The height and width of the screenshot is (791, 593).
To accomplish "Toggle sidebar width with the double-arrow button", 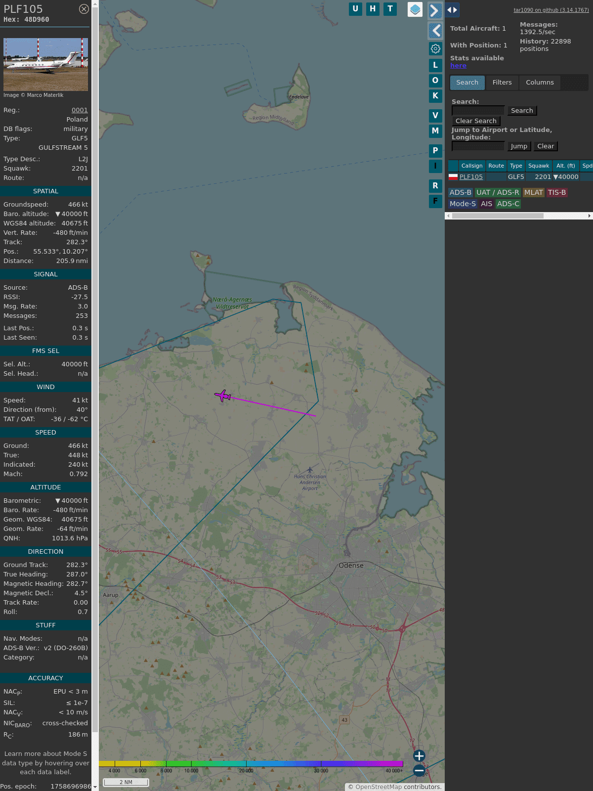I will [x=452, y=10].
